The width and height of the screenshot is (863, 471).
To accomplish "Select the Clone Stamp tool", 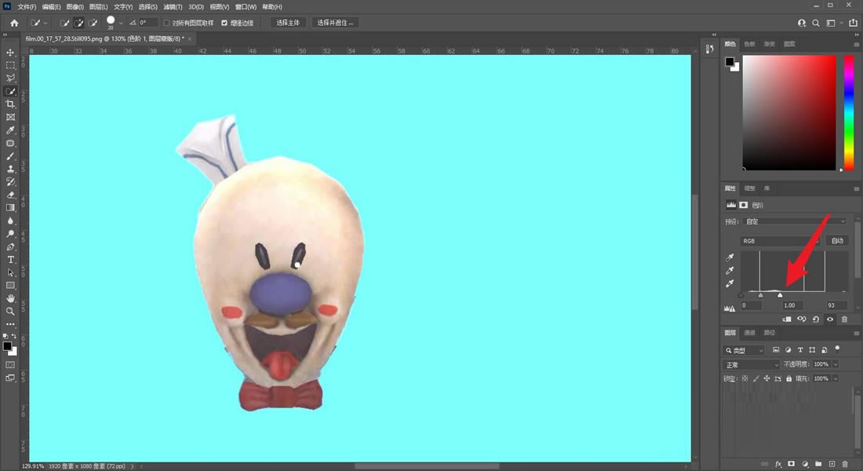I will (10, 169).
